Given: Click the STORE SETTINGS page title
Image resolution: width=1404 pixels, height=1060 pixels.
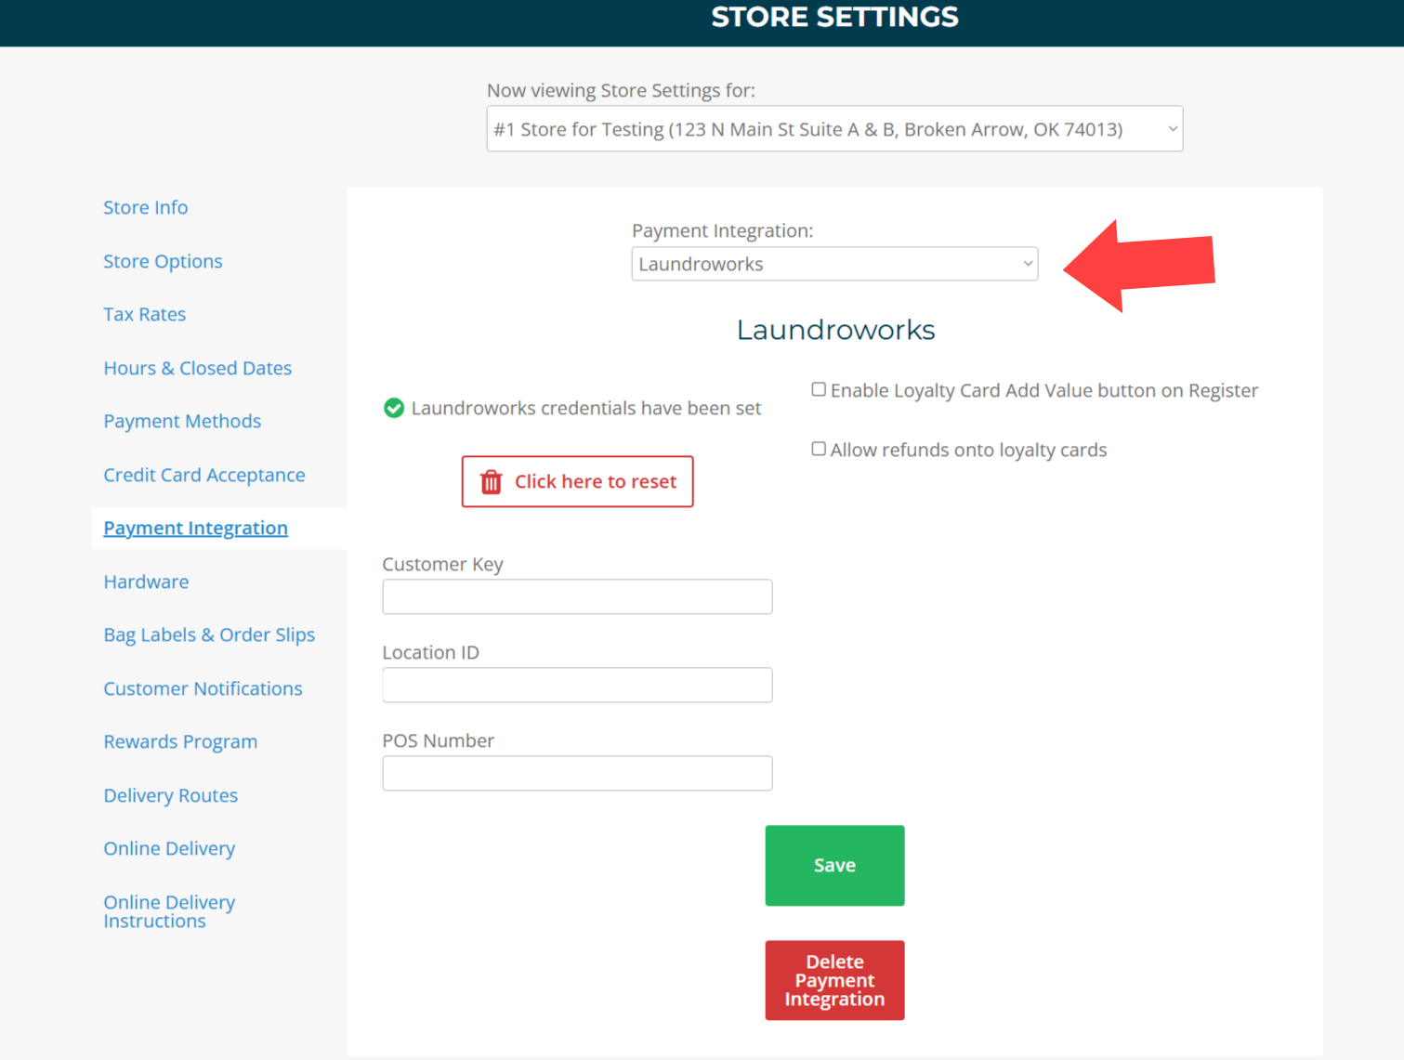Looking at the screenshot, I should point(834,17).
